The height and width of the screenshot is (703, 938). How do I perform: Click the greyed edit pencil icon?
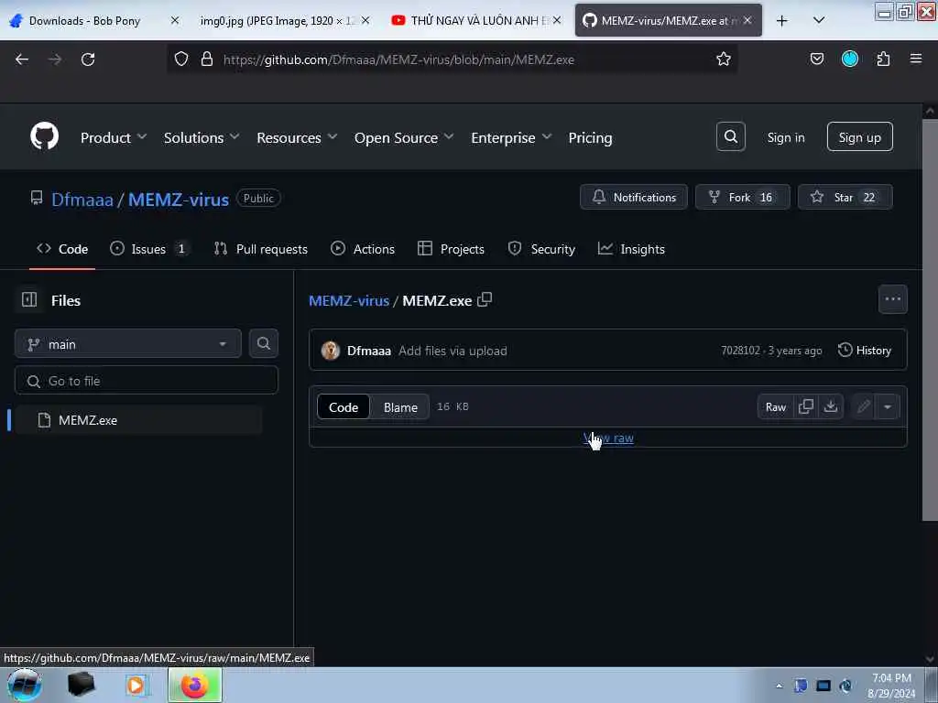pyautogui.click(x=863, y=407)
